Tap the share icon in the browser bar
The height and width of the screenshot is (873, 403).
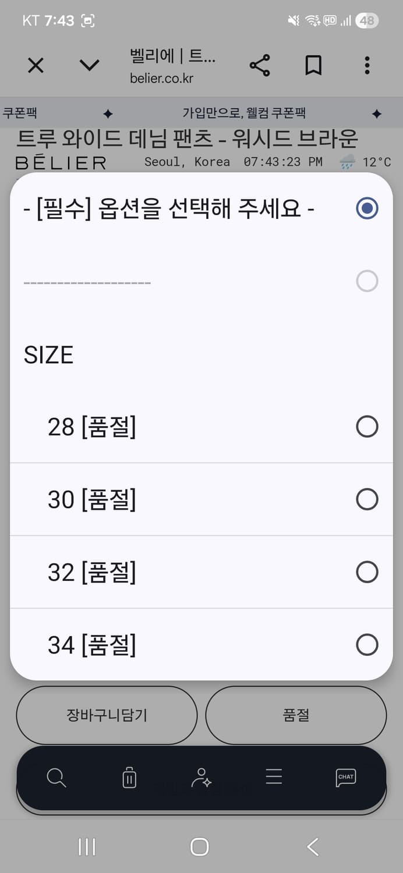(259, 65)
